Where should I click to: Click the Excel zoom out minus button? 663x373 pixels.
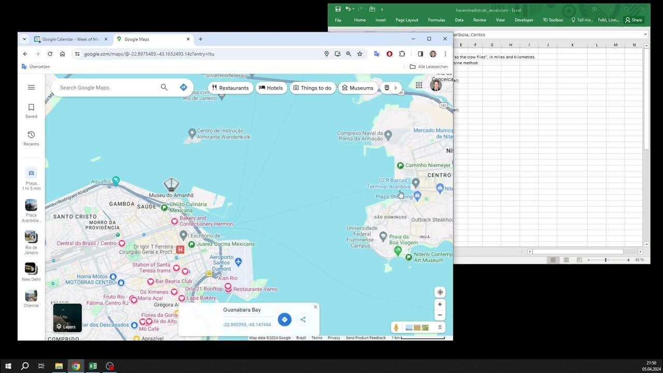pyautogui.click(x=588, y=260)
